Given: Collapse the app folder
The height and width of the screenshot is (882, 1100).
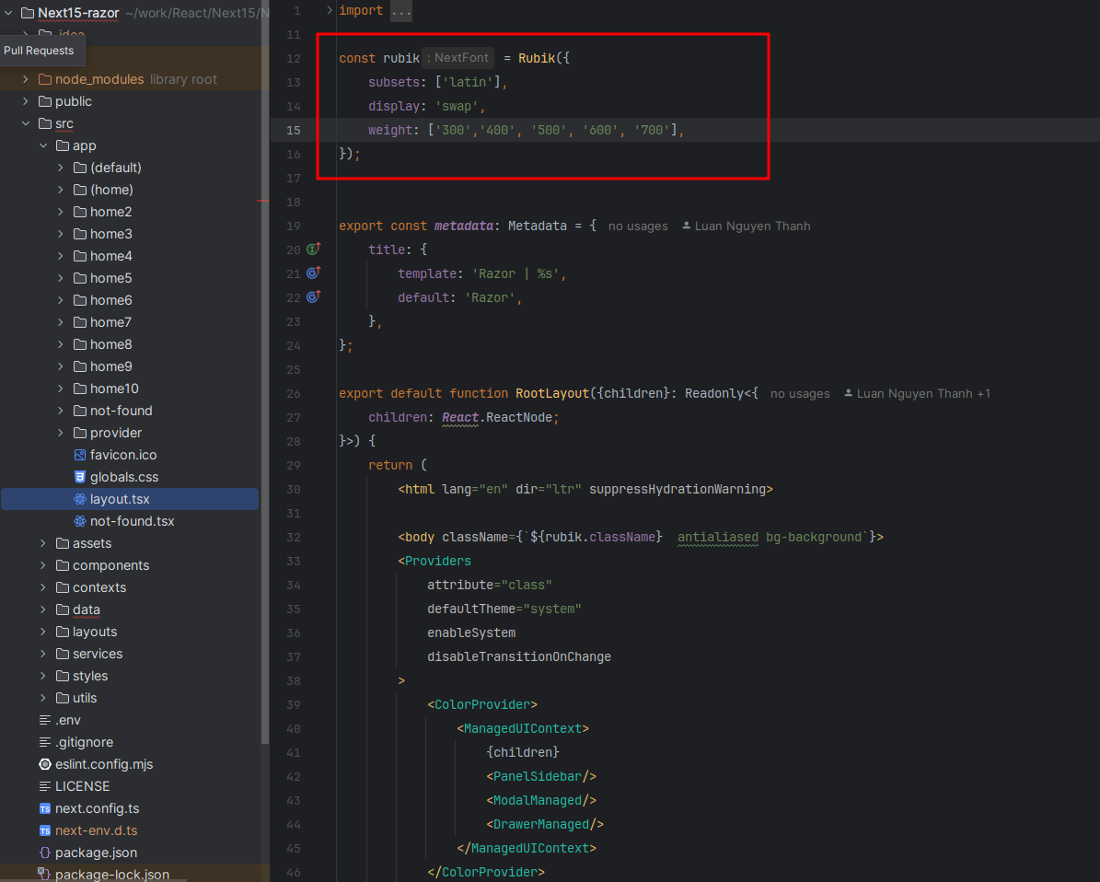Looking at the screenshot, I should click(43, 145).
